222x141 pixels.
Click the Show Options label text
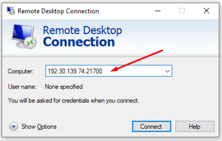click(x=39, y=127)
